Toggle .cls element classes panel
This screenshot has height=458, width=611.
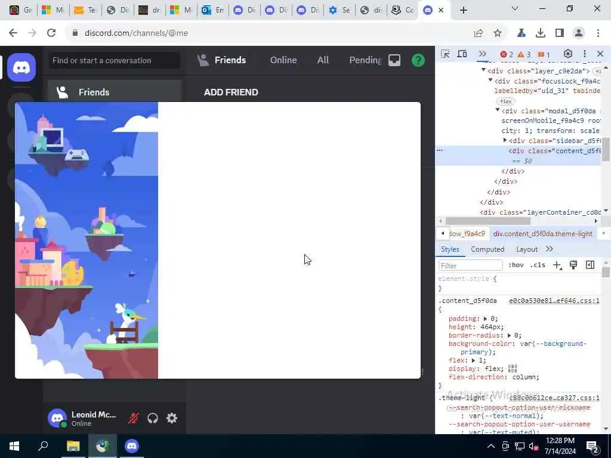[538, 265]
